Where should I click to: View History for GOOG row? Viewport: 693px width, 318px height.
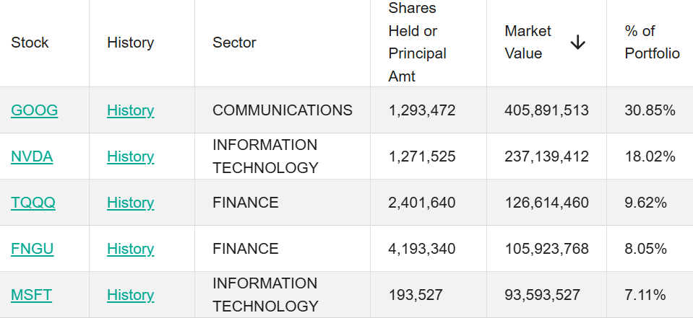(130, 110)
